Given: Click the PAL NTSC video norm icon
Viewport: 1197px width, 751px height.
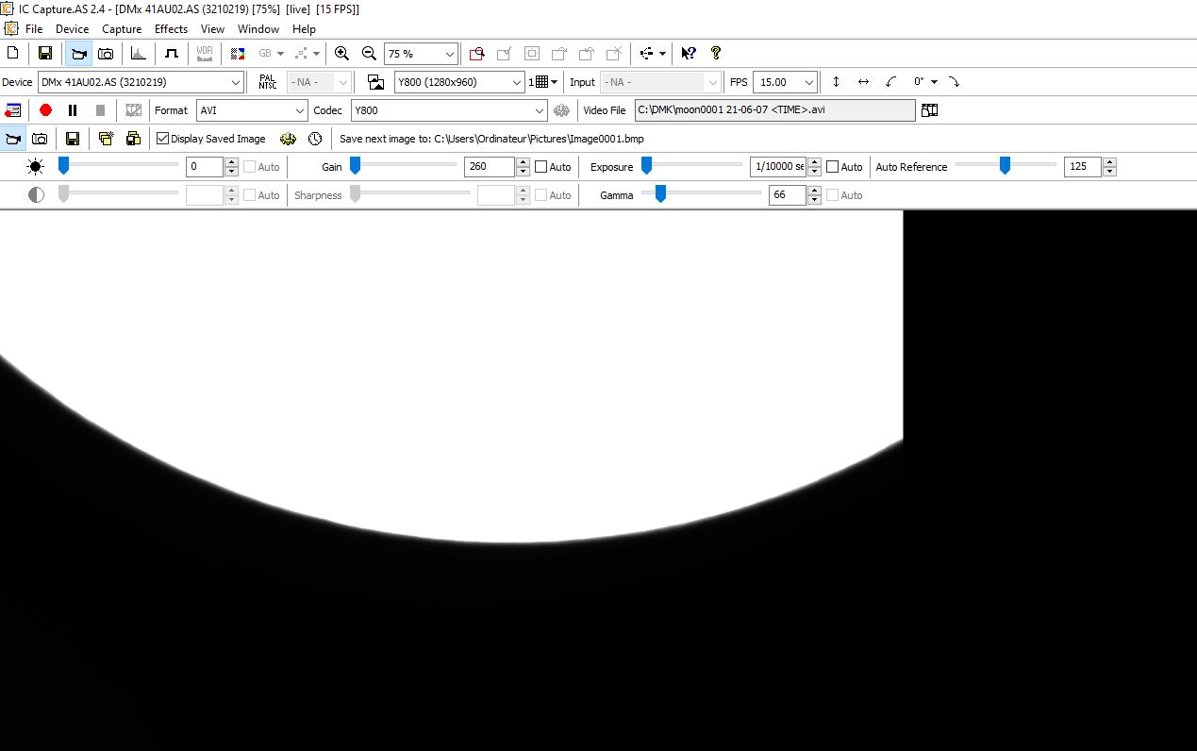Looking at the screenshot, I should click(x=267, y=82).
